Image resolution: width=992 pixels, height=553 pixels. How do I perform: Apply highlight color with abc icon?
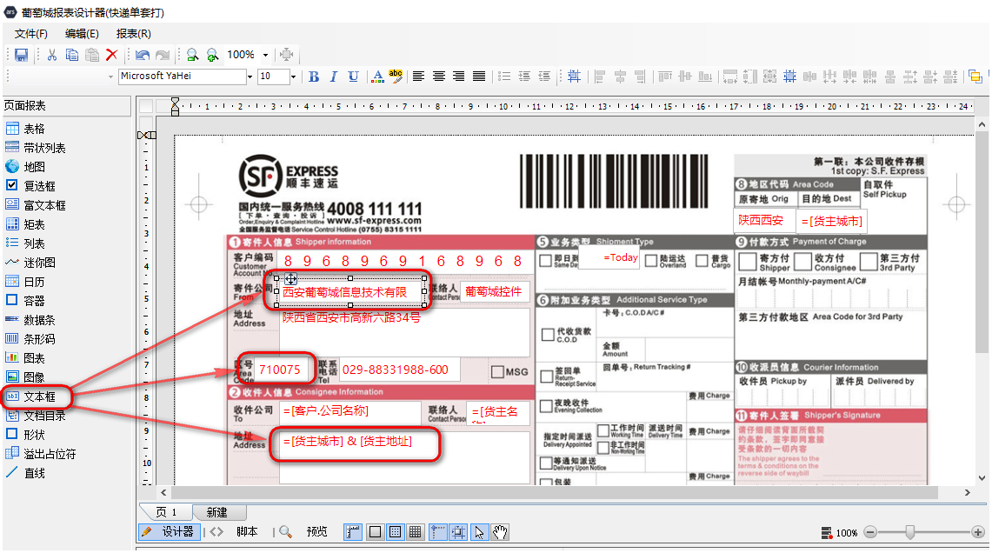click(x=396, y=77)
